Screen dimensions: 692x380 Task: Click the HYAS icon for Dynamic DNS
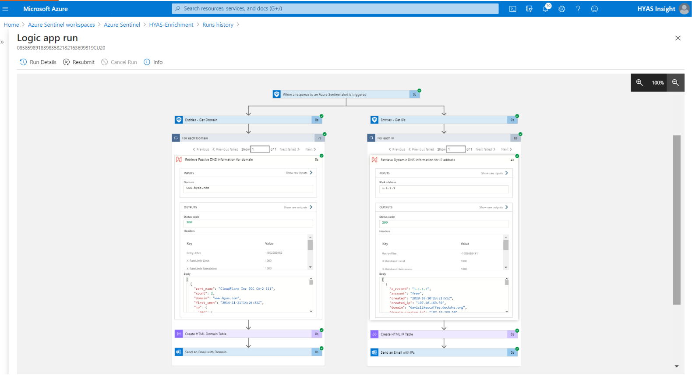374,160
